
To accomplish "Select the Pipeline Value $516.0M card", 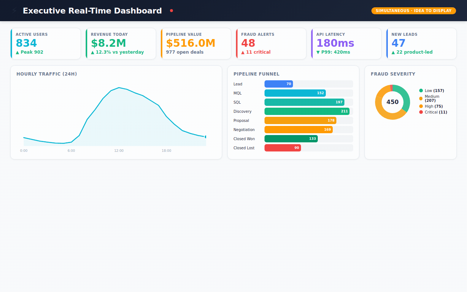I will coord(196,43).
